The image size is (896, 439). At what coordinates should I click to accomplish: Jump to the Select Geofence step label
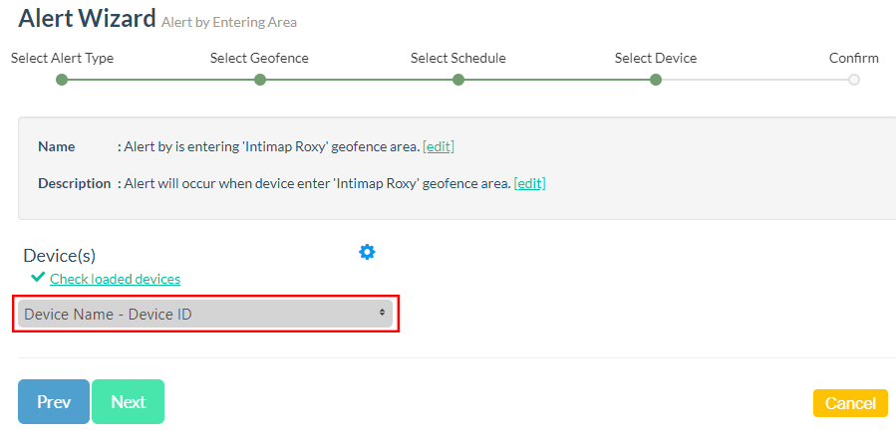(x=259, y=58)
